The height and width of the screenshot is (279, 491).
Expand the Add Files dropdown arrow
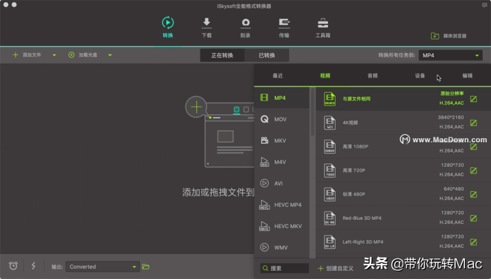click(54, 55)
